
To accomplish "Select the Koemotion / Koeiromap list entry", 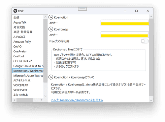I will (x=28, y=71).
